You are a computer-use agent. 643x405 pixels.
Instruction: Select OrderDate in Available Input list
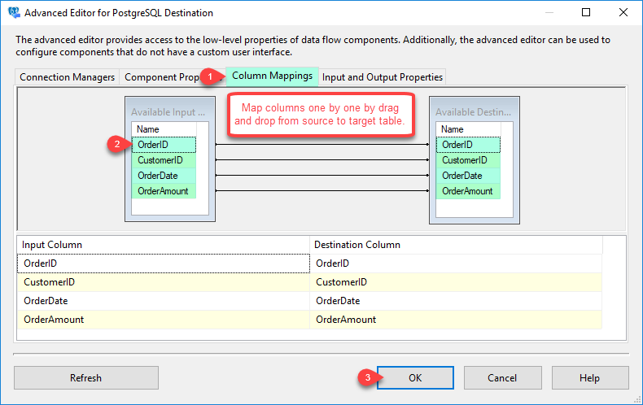pos(164,176)
